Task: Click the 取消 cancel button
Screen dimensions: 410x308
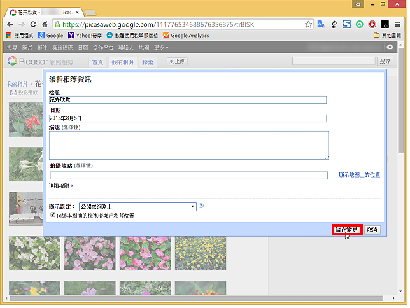Action: point(372,230)
